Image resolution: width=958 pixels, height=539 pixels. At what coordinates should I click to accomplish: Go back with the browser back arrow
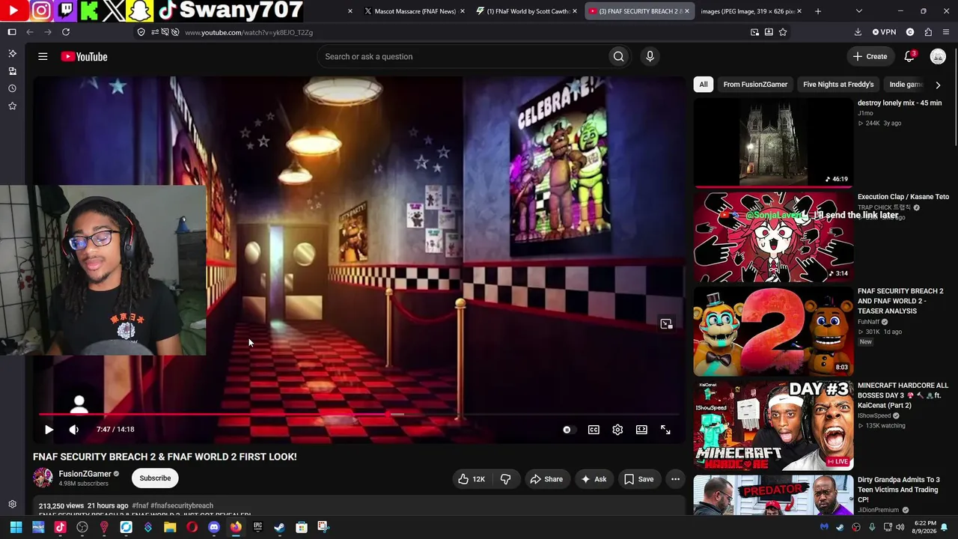pos(30,32)
